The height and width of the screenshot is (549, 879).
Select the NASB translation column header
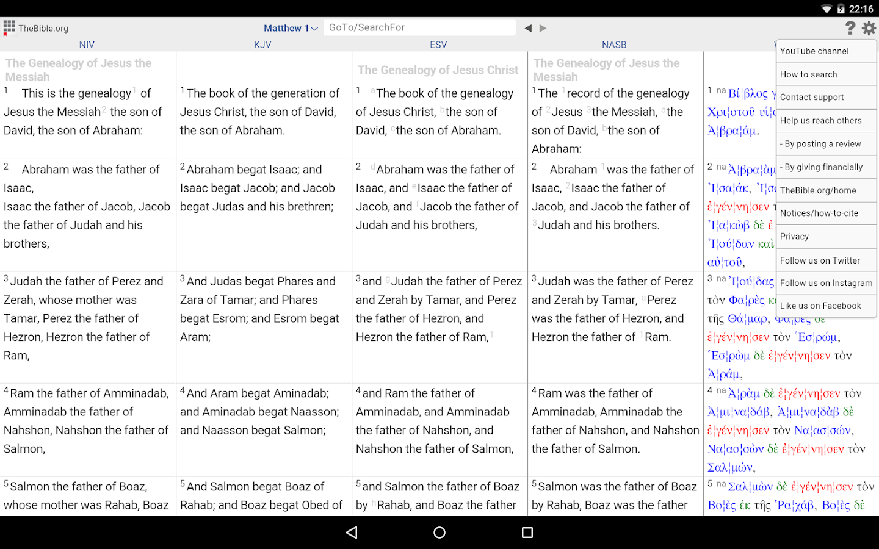pyautogui.click(x=614, y=45)
